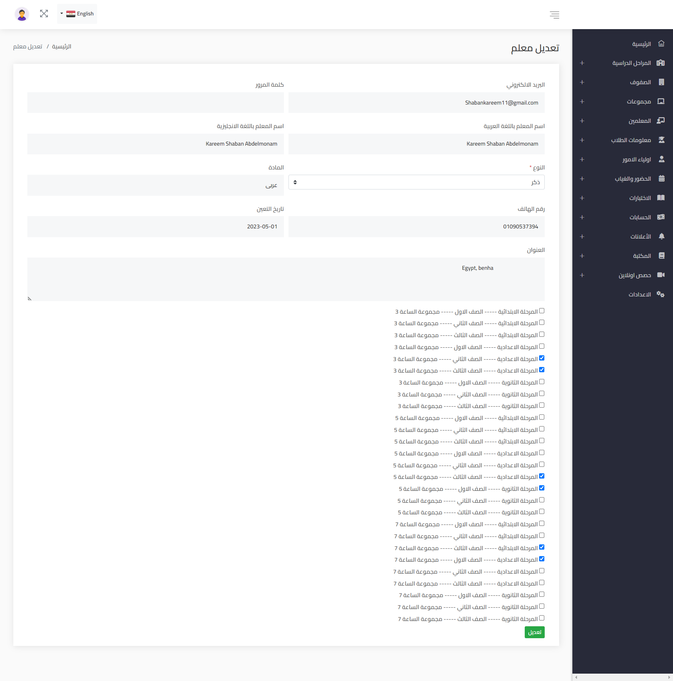Click the الرئيسية breadcrumb link

click(x=62, y=47)
